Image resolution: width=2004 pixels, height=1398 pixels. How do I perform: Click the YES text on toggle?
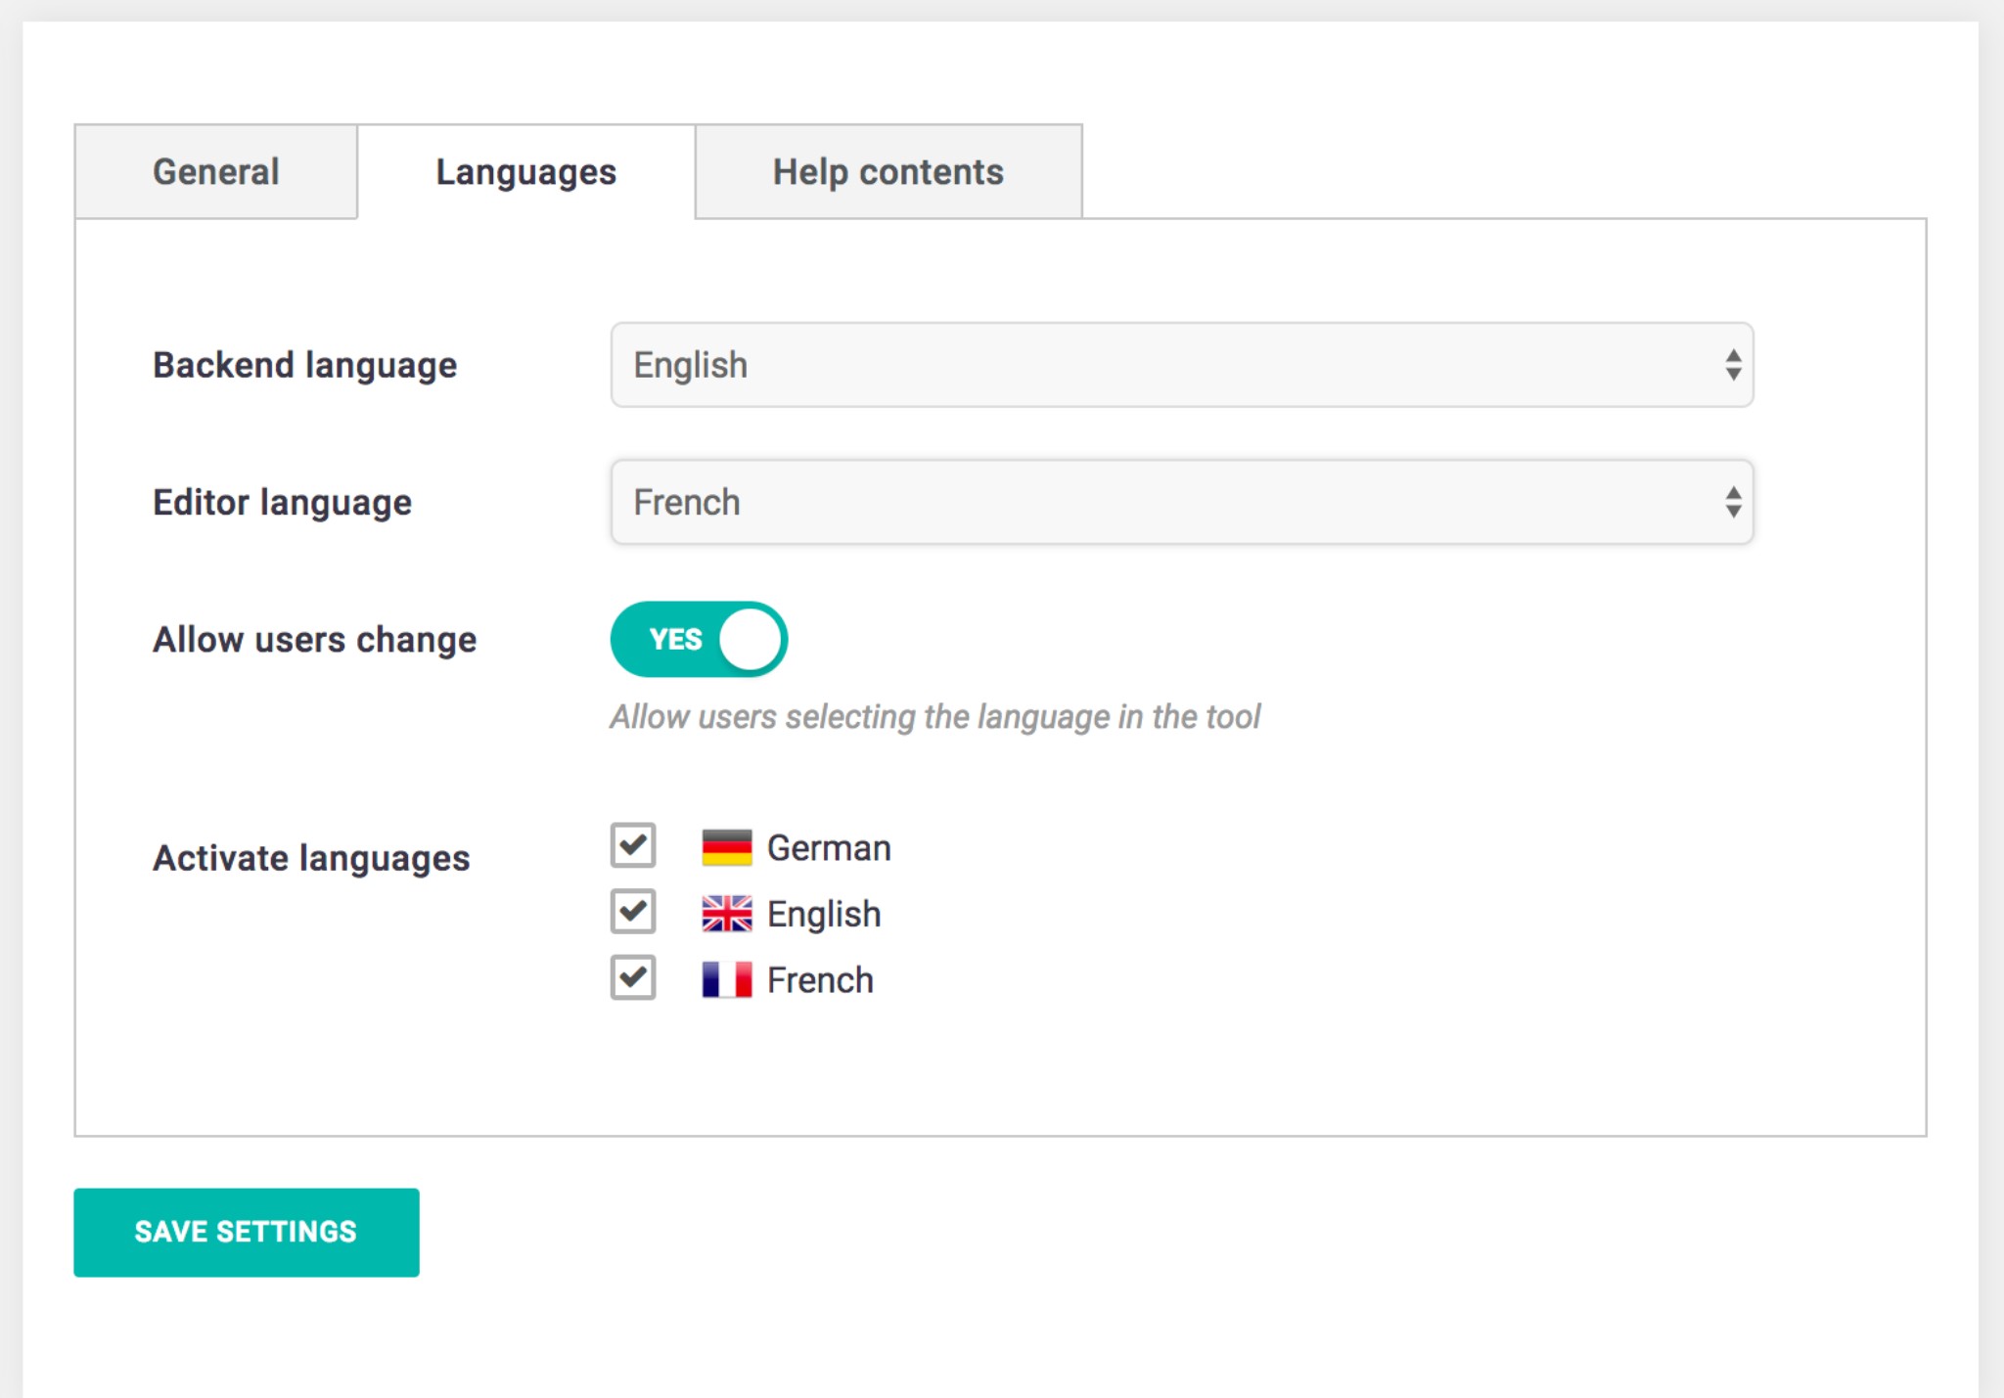(x=675, y=640)
